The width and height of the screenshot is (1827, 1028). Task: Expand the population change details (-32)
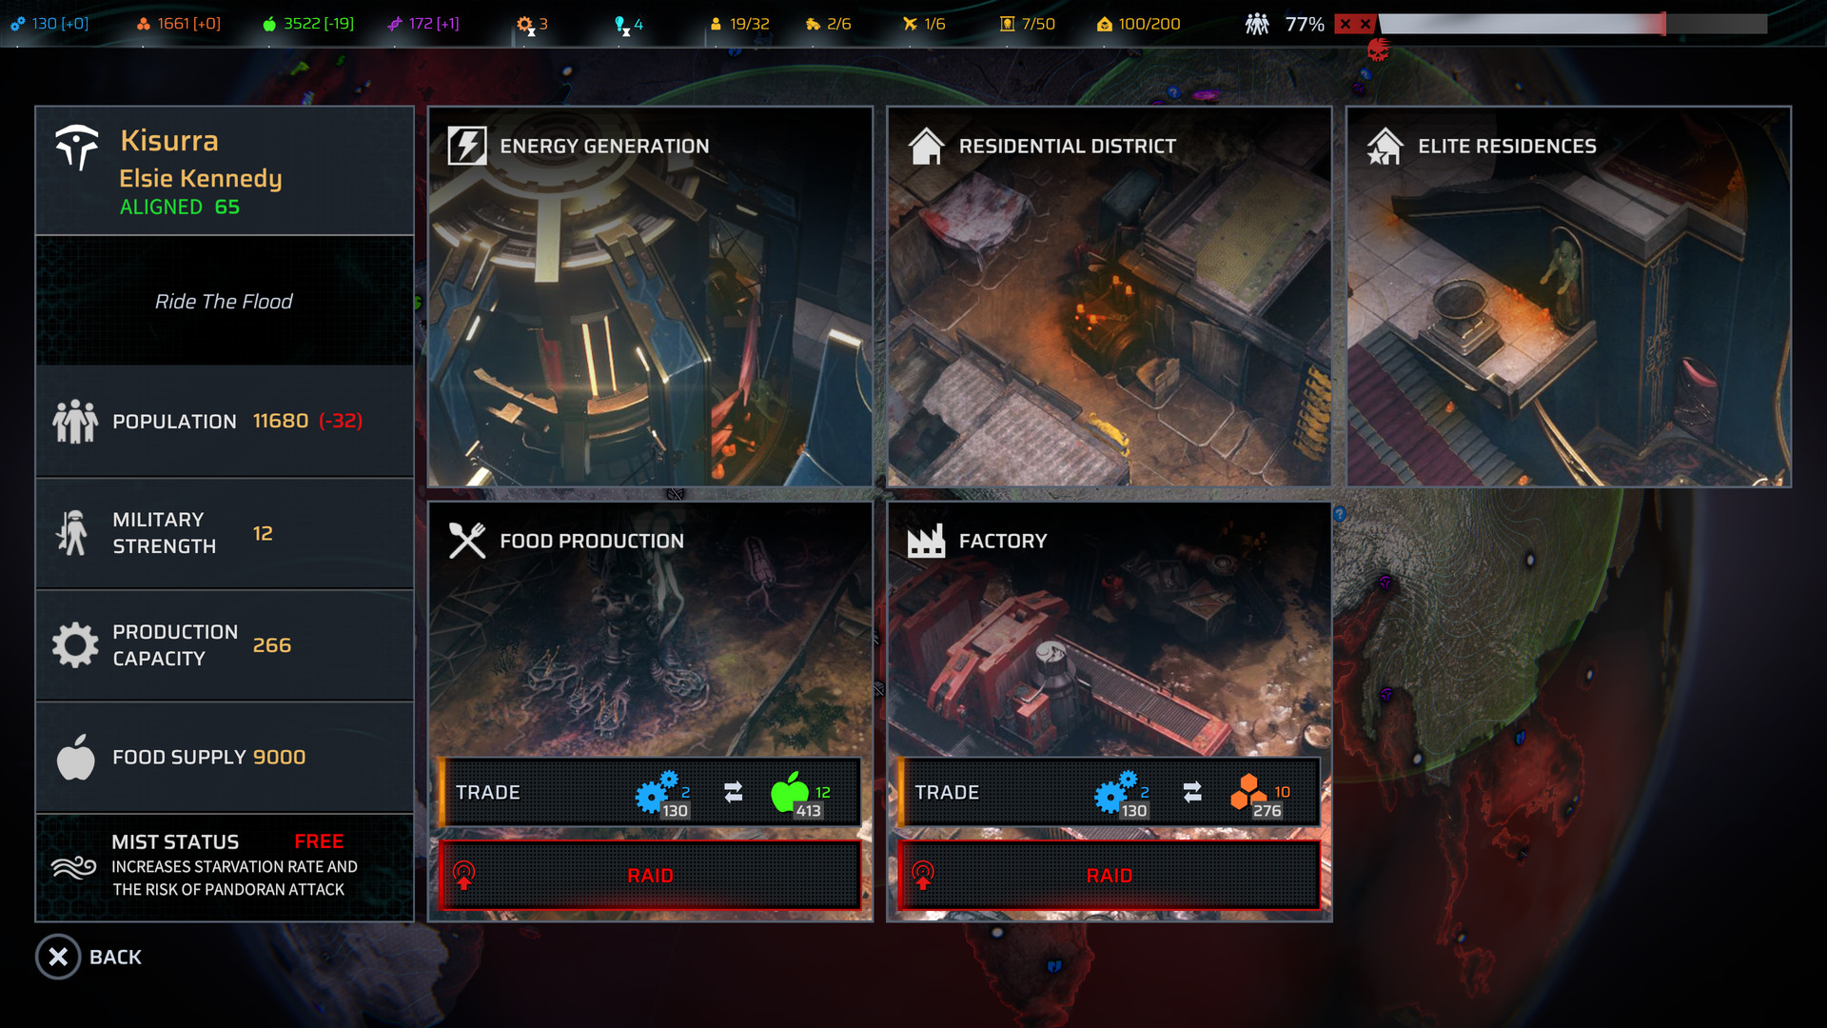[x=342, y=419]
